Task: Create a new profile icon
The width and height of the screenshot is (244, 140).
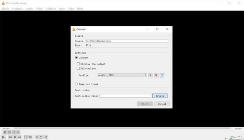Action: [162, 75]
